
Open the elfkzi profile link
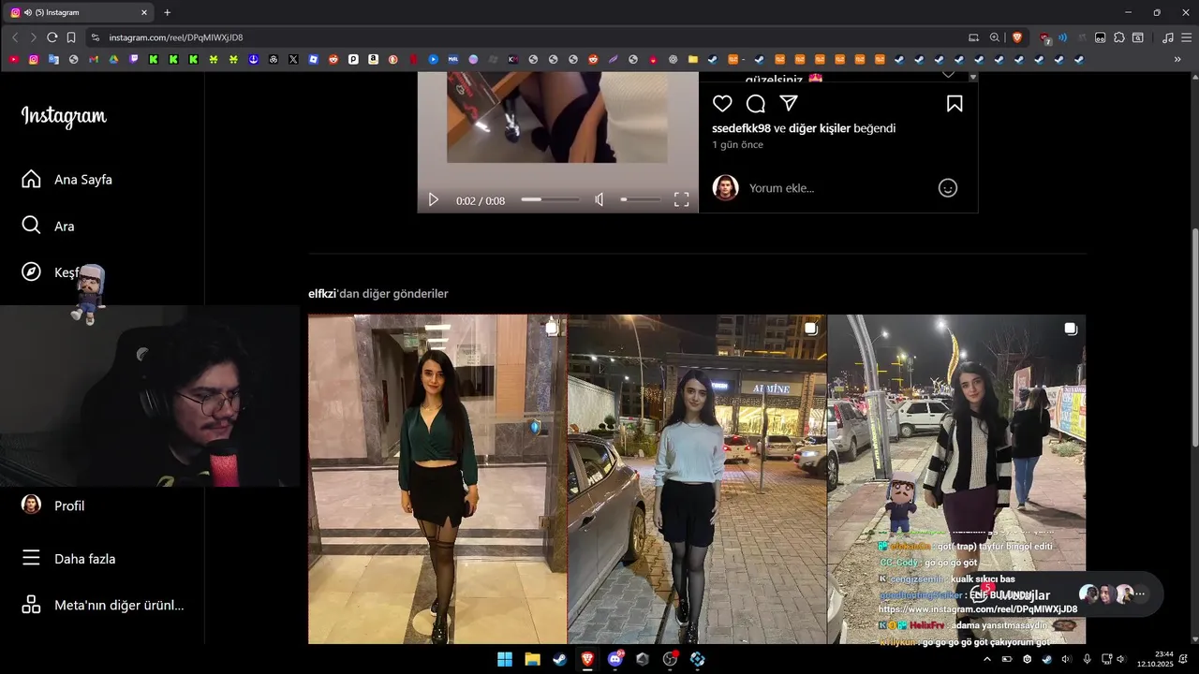click(x=322, y=294)
